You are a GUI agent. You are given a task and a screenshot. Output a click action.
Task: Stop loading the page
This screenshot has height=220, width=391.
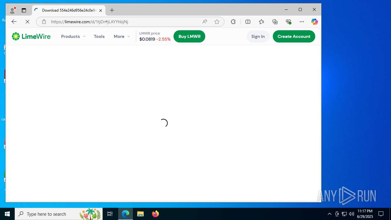(27, 22)
